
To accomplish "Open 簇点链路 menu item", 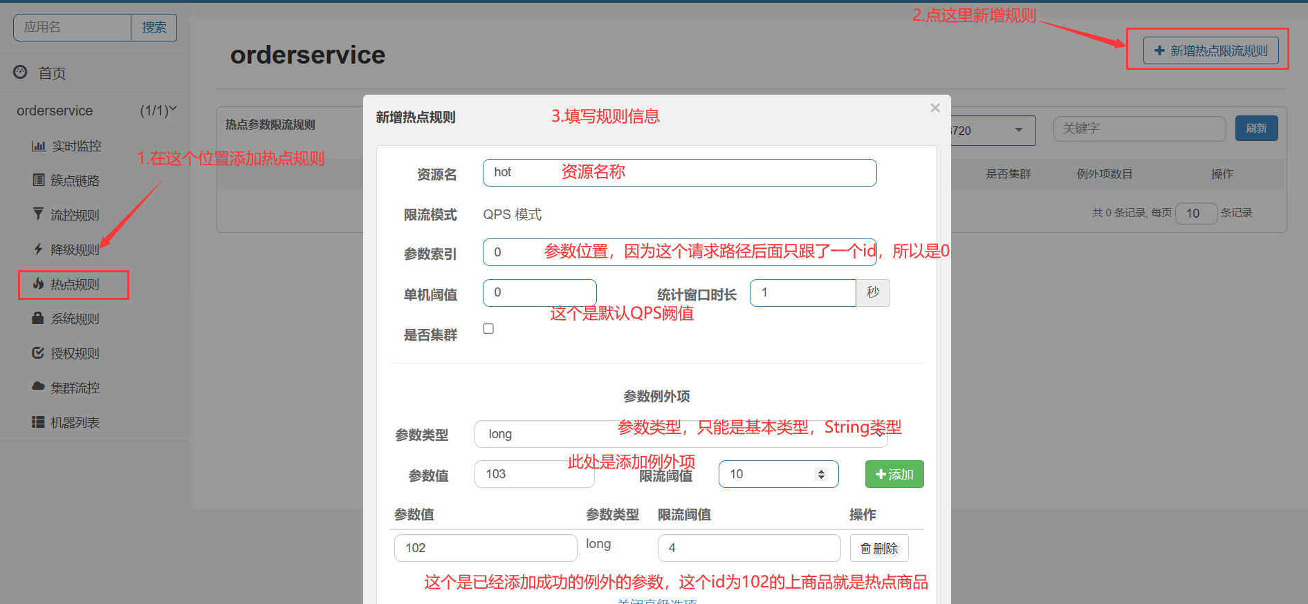I will 75,180.
